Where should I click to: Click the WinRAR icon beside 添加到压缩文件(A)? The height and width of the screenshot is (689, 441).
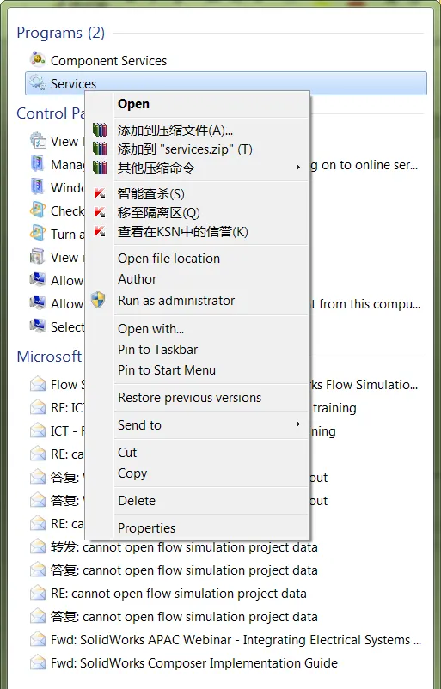pos(100,130)
